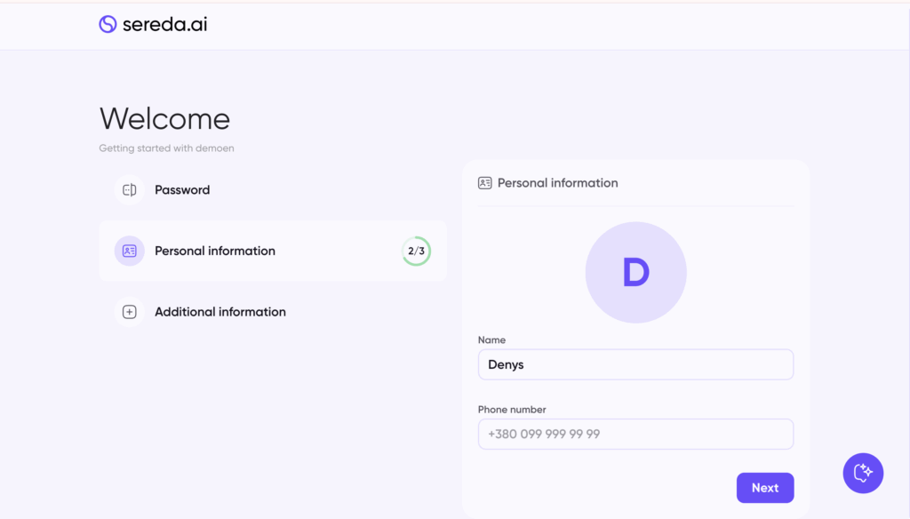The width and height of the screenshot is (910, 519).
Task: Click the Getting started with demoen subtitle
Action: point(166,148)
